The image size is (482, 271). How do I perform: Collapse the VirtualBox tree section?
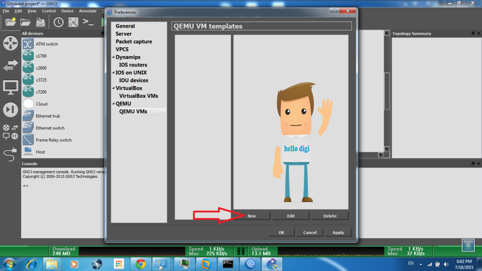[113, 88]
